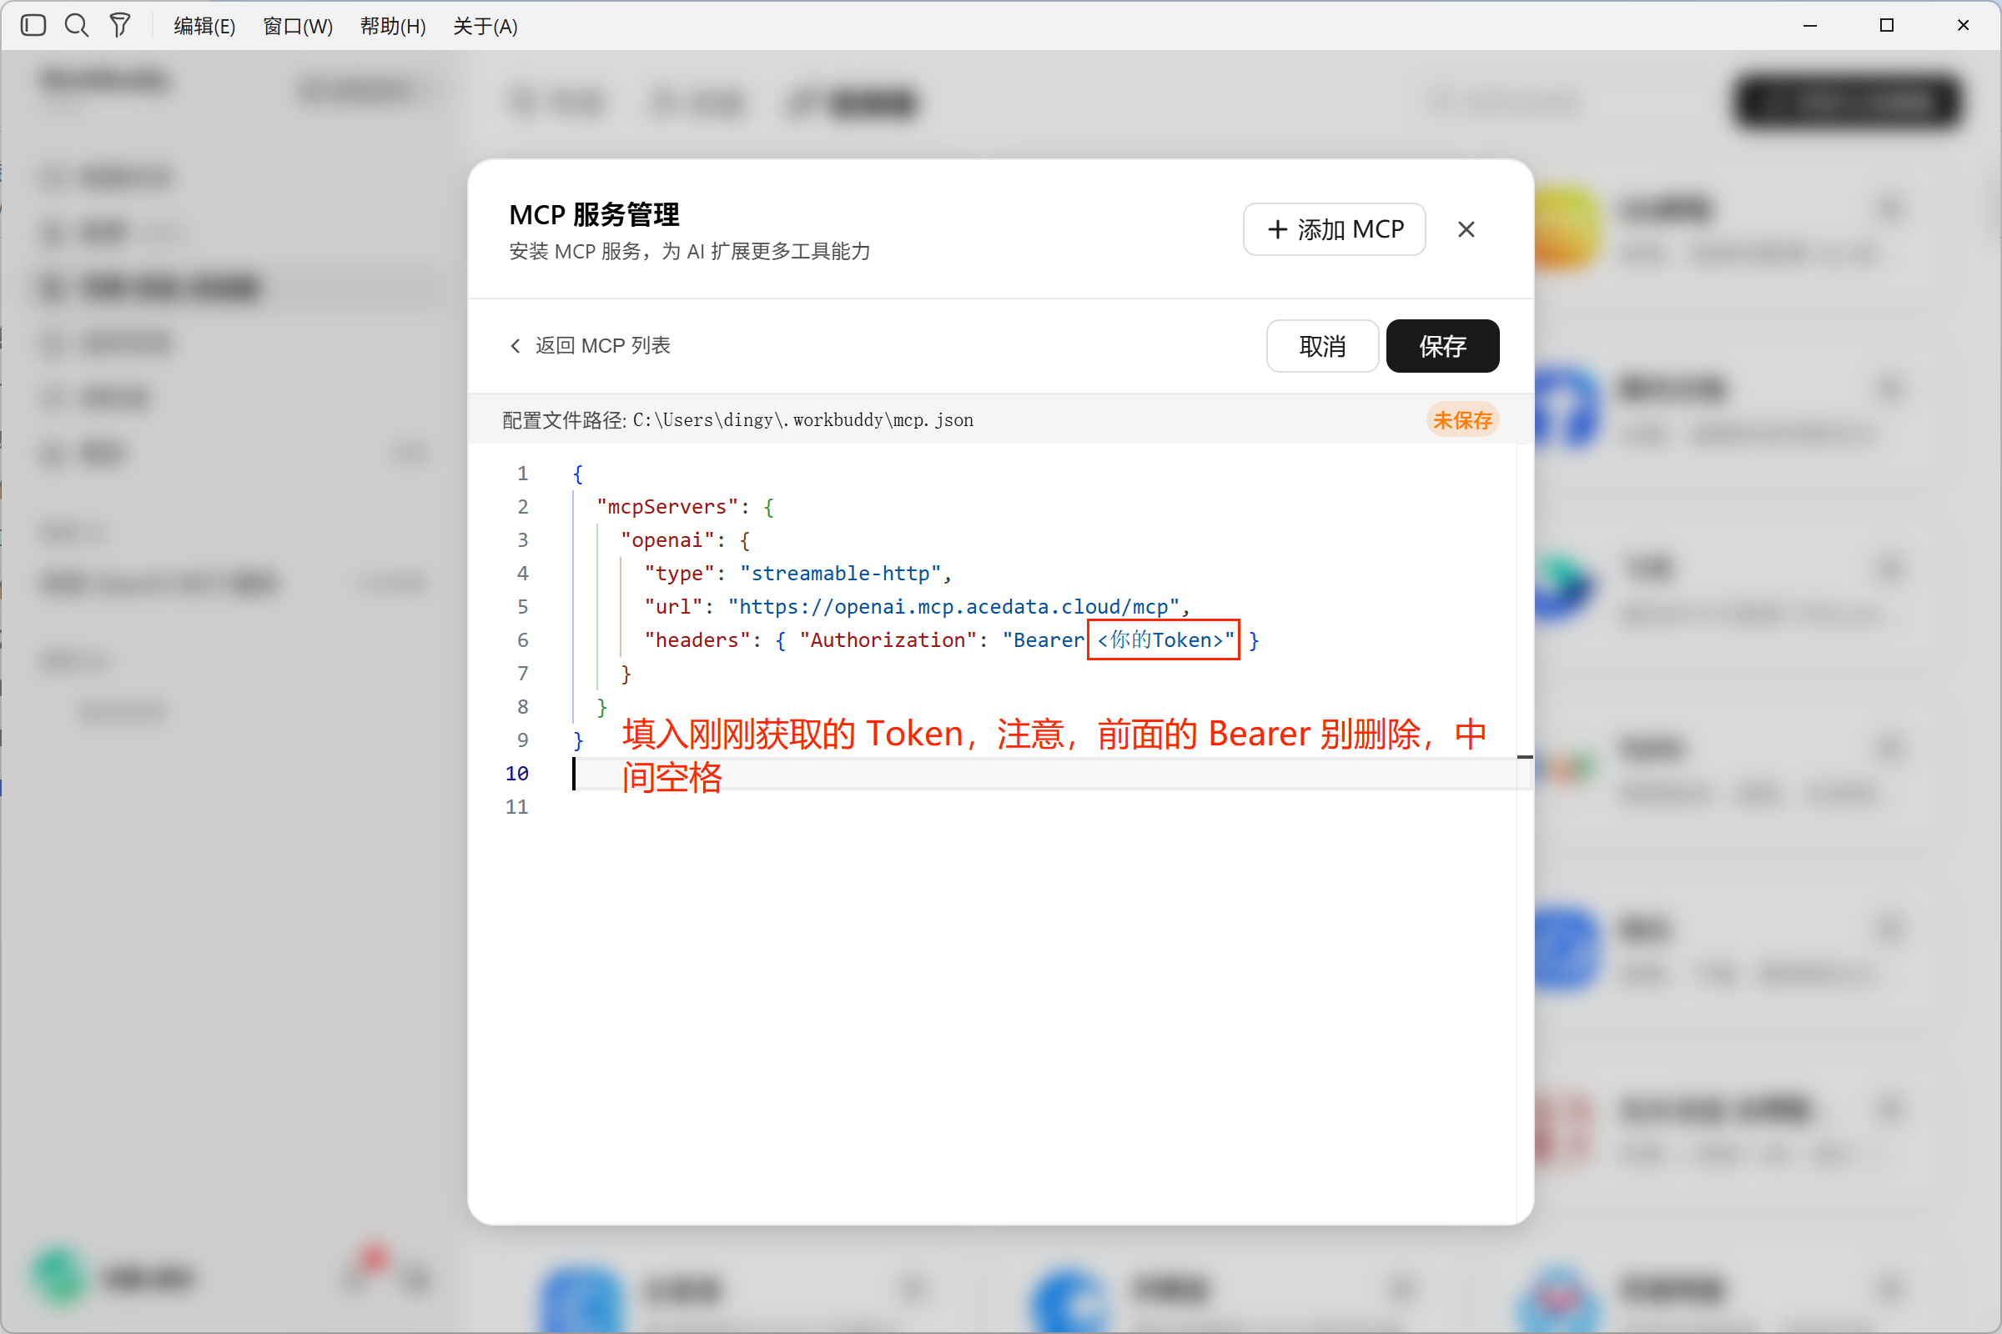
Task: Click the "openai" key on line 3
Action: click(667, 540)
